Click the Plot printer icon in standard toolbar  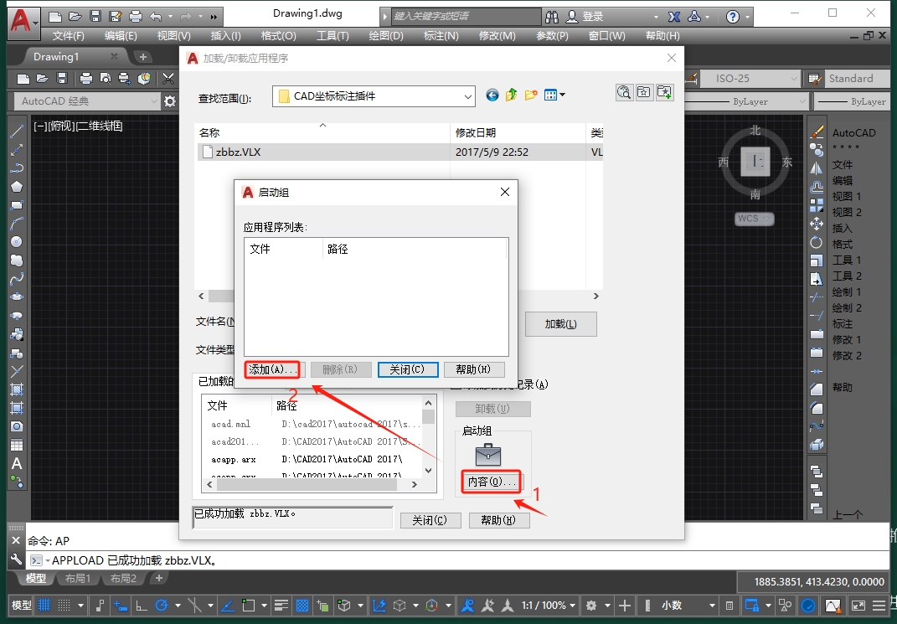pyautogui.click(x=86, y=79)
